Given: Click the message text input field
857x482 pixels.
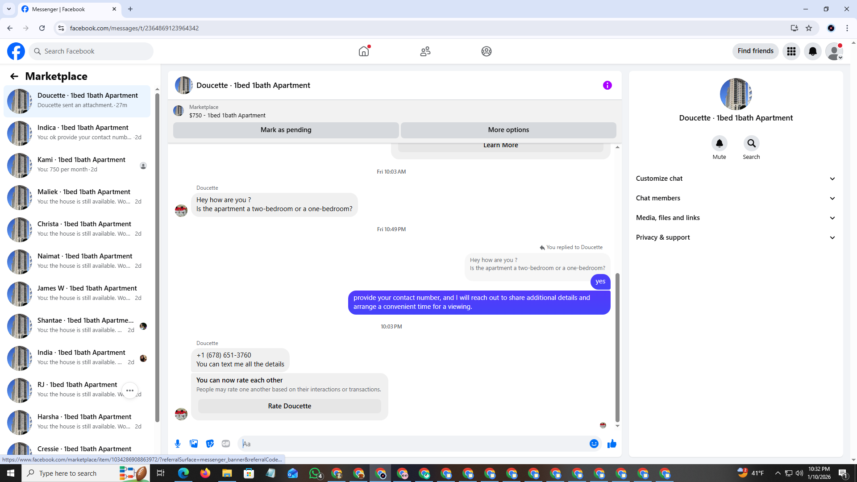Looking at the screenshot, I should click(x=413, y=444).
